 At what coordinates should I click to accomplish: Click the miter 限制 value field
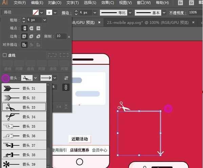[x=61, y=36]
